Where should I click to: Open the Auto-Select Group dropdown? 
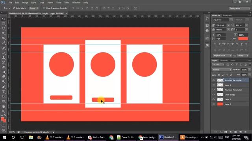click(x=33, y=8)
